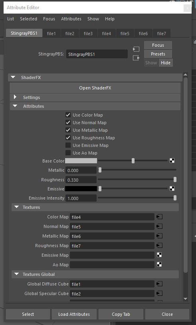
Task: Click the Show button
Action: pos(151,63)
